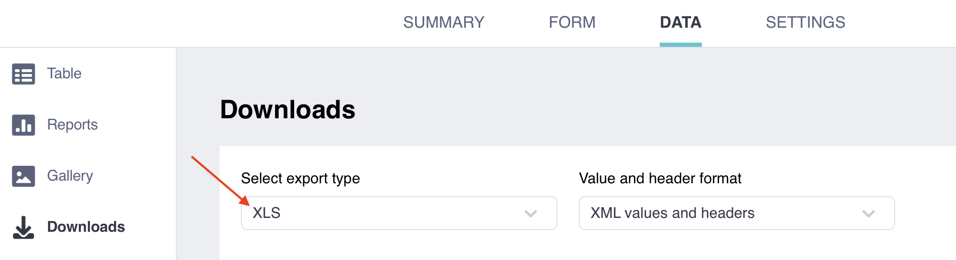Go to the Reports sidebar label
The width and height of the screenshot is (956, 260).
pyautogui.click(x=72, y=125)
